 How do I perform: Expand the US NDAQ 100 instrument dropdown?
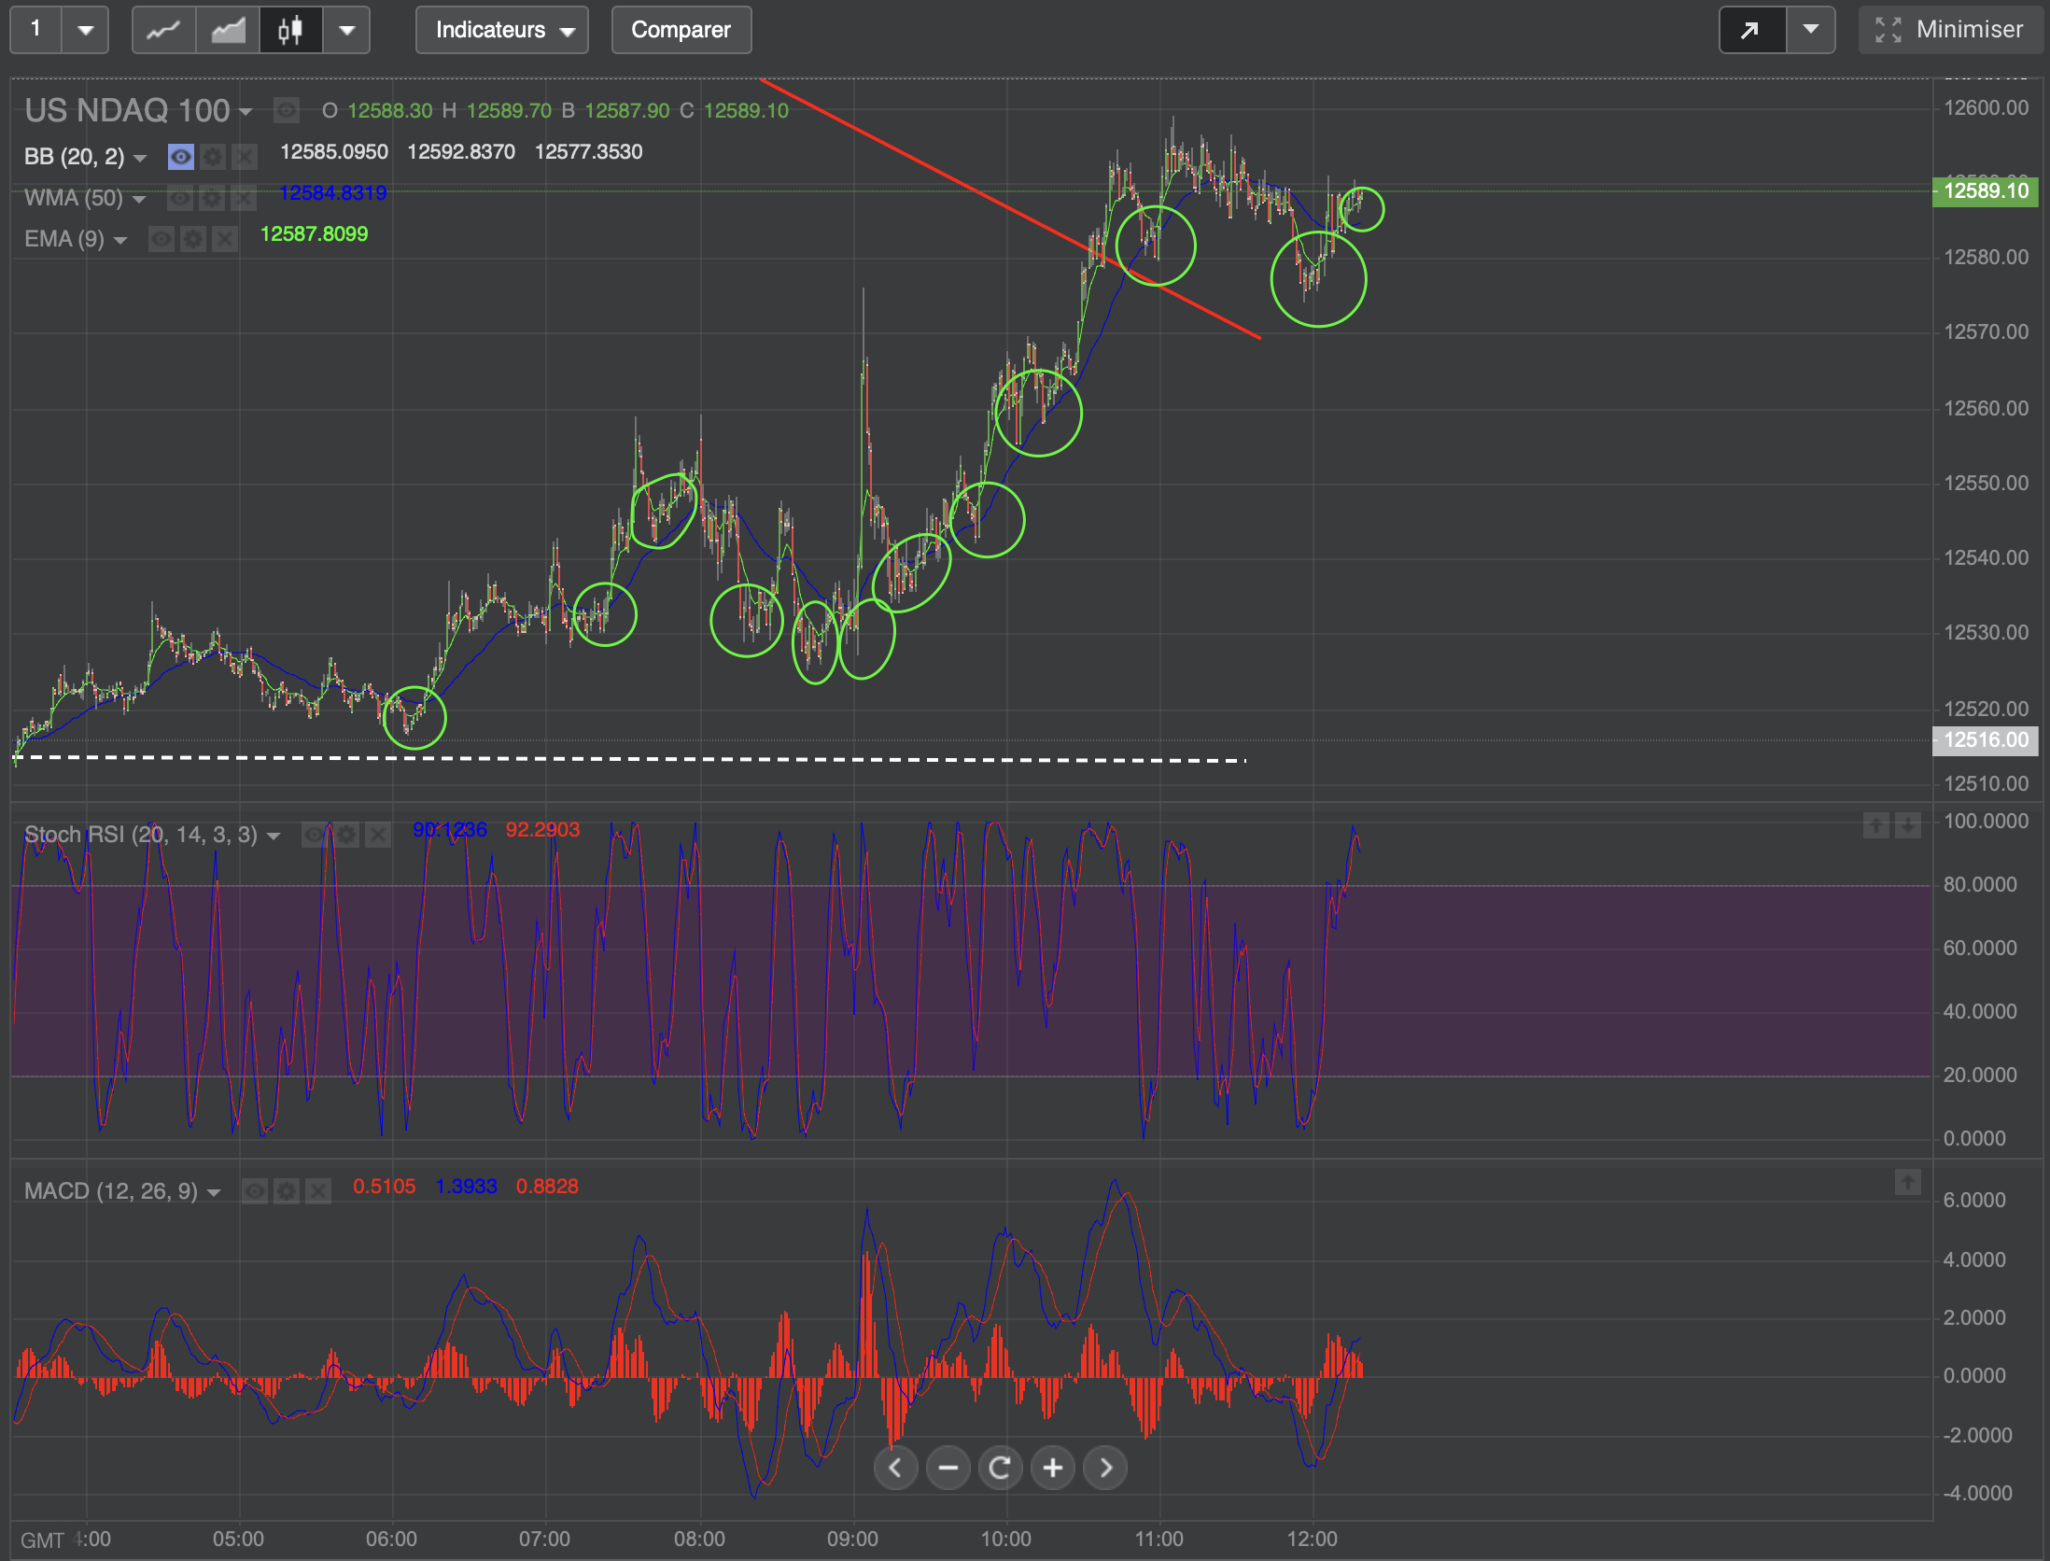246,112
